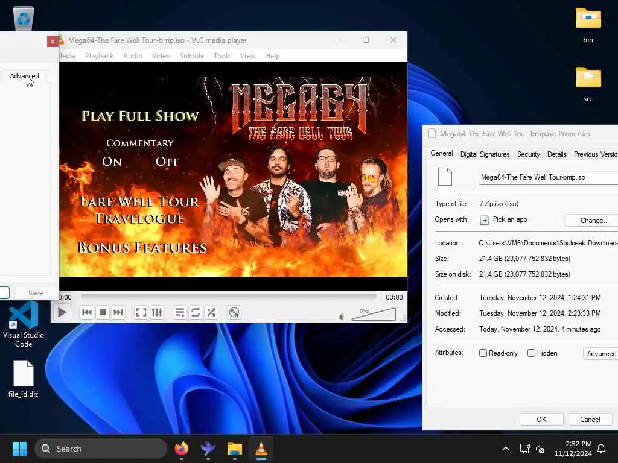Click Size value 21.4 GB text
618x463 pixels.
coord(524,259)
